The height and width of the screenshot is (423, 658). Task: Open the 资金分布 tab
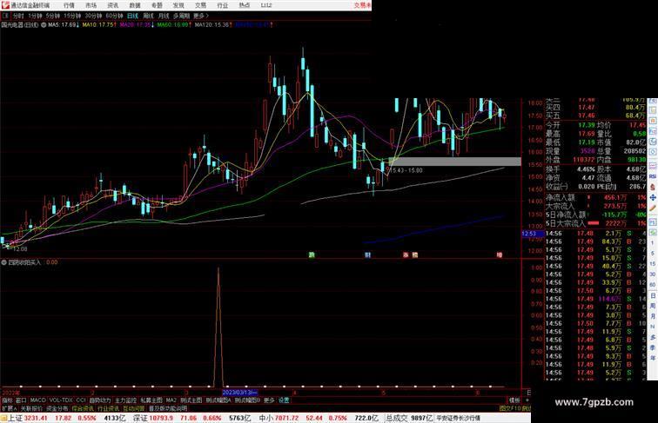57,408
